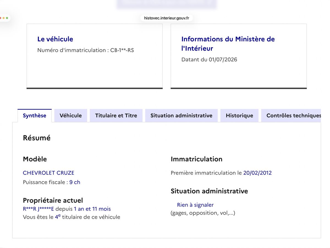Click the histovec.interieur.gouv.fr address bar
Image resolution: width=330 pixels, height=248 pixels.
(167, 18)
